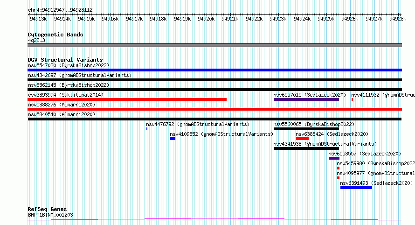Click the 94915k ruler position
The image size is (415, 225).
coord(86,19)
